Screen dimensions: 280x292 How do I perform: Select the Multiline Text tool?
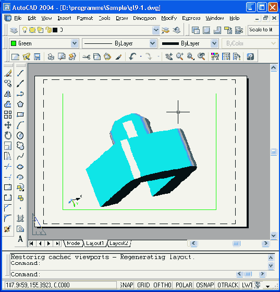click(20, 239)
